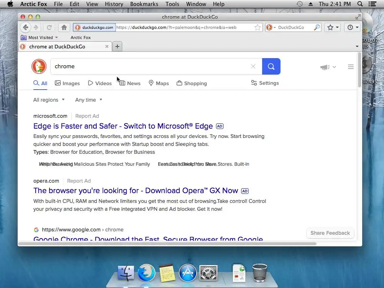Image resolution: width=384 pixels, height=288 pixels.
Task: Open the History menu
Action: pos(114,4)
